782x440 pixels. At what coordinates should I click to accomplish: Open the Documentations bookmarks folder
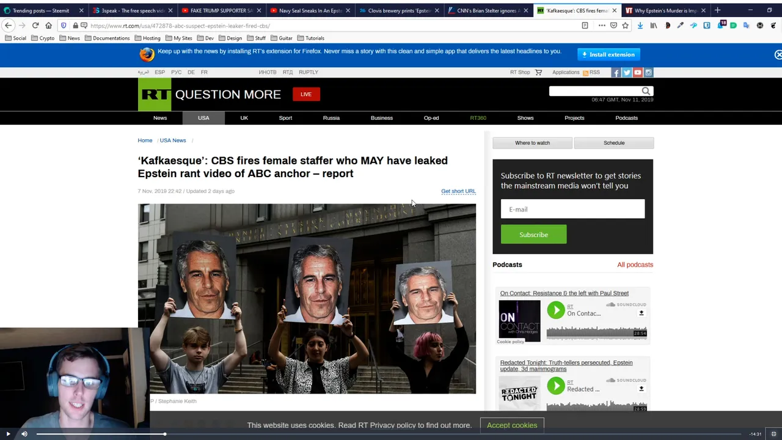tap(107, 38)
